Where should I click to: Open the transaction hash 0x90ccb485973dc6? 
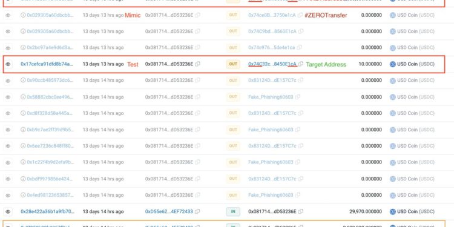point(50,80)
